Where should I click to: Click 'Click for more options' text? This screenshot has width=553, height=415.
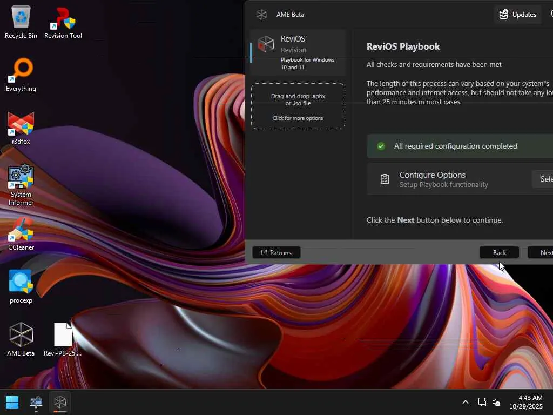298,118
